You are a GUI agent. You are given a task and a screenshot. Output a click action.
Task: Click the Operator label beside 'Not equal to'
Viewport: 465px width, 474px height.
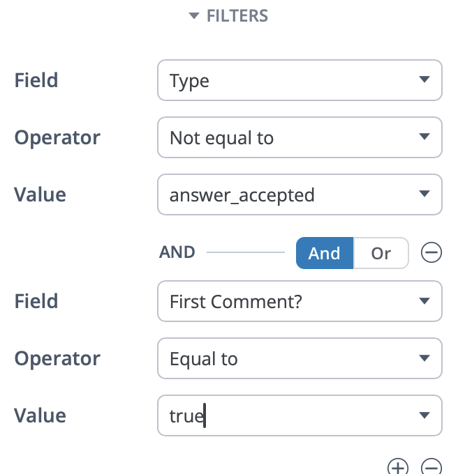click(57, 137)
